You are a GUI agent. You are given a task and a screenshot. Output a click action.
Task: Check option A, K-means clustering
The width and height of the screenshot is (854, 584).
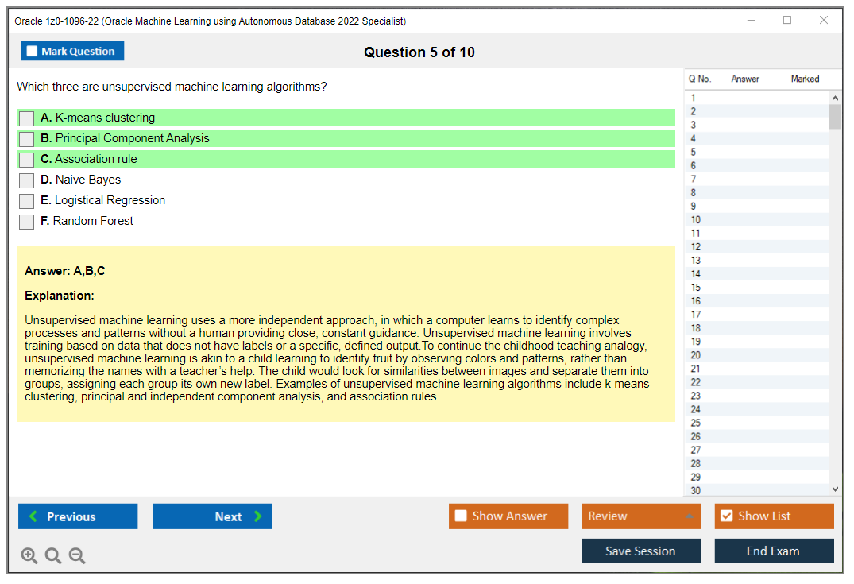pos(26,118)
